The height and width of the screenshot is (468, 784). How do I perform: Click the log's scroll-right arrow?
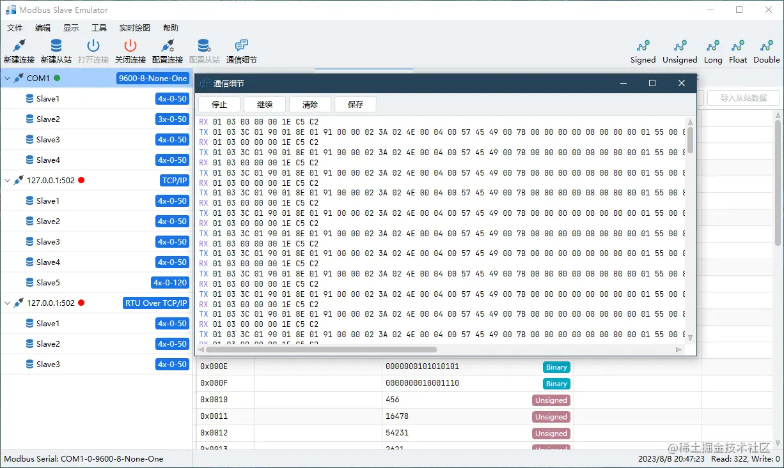click(678, 349)
